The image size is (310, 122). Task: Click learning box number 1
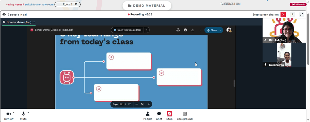129,61
